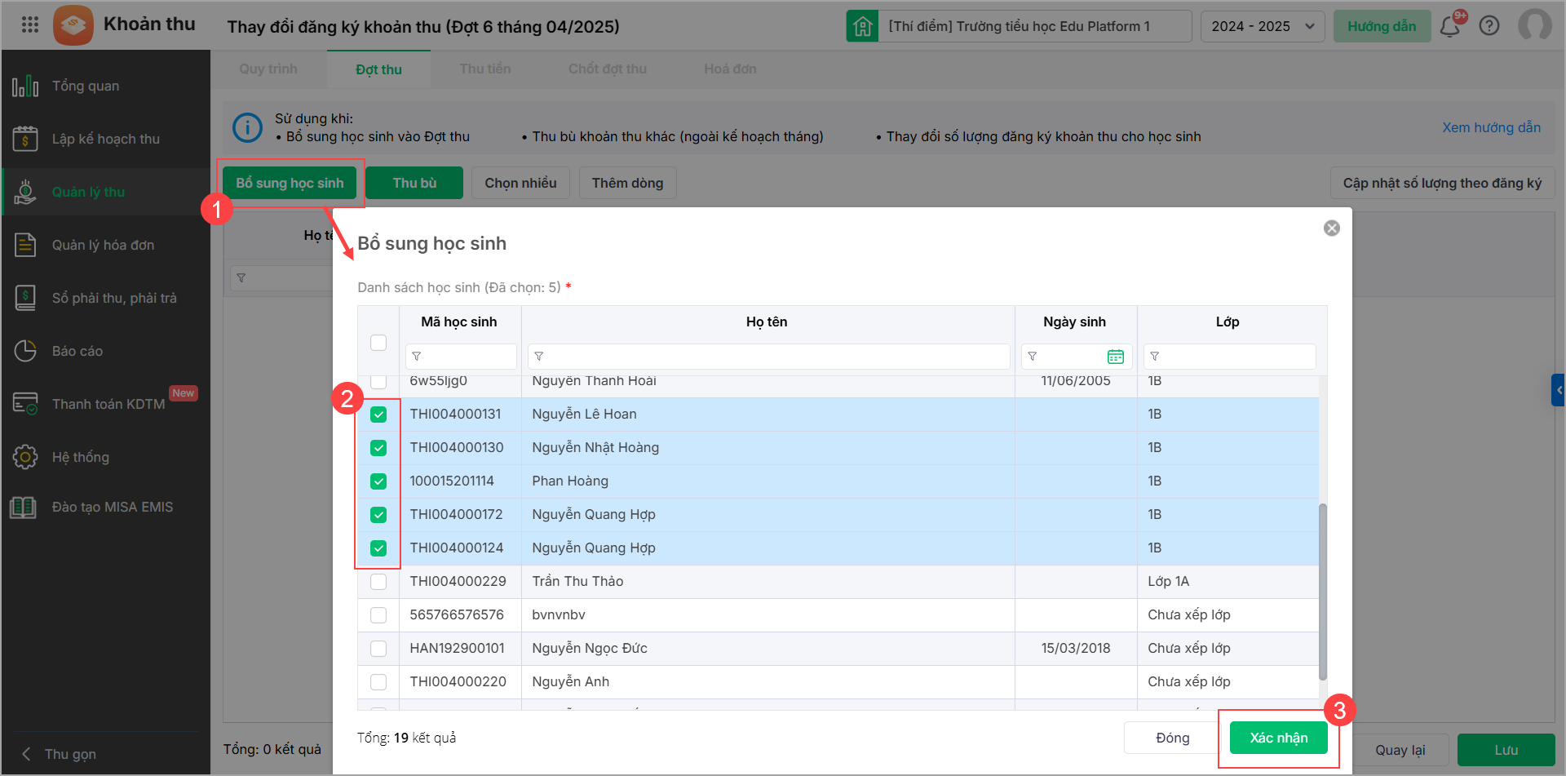Collapse the sidebar with Thu gọn
The image size is (1566, 776).
[x=69, y=754]
